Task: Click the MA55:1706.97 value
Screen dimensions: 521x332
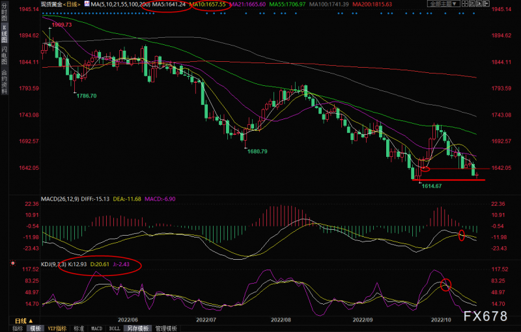Action: point(287,5)
